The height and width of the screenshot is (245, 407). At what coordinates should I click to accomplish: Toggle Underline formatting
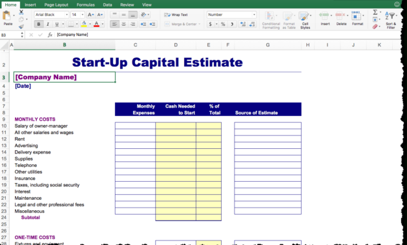[57, 24]
